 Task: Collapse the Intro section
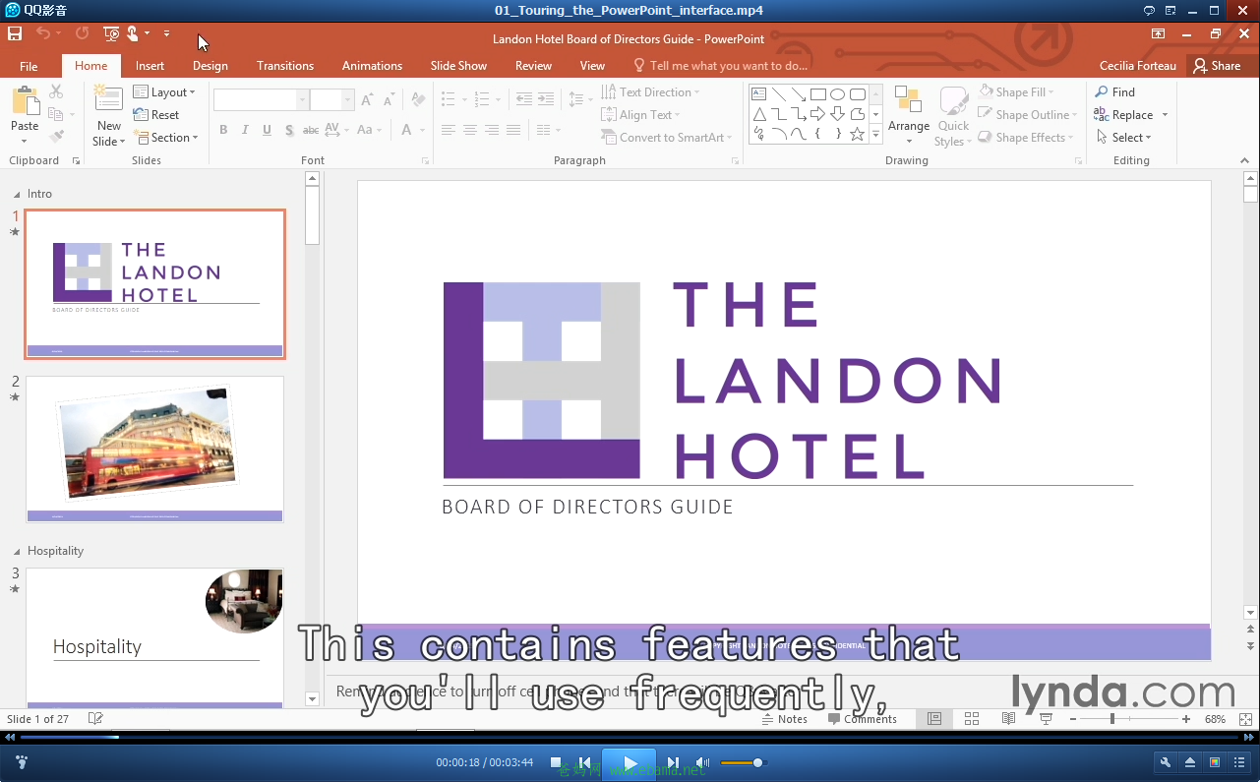(x=16, y=195)
